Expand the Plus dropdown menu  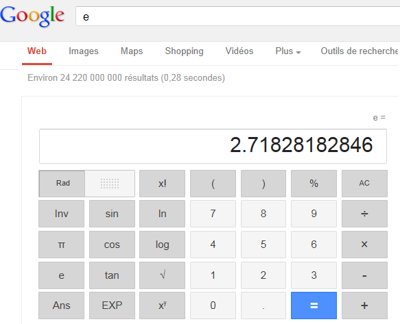[288, 51]
